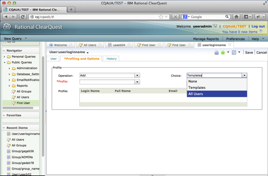Click the edit profile icon next to useradmin
Screen dimensions: 268x176
[215, 26]
